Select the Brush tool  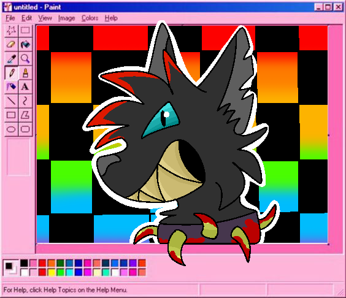pos(25,72)
